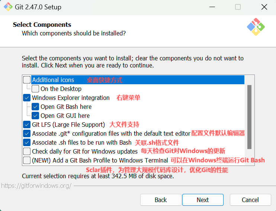Viewport: 276px width, 211px height.
Task: Click the Git logo in title bar
Action: tap(8, 7)
